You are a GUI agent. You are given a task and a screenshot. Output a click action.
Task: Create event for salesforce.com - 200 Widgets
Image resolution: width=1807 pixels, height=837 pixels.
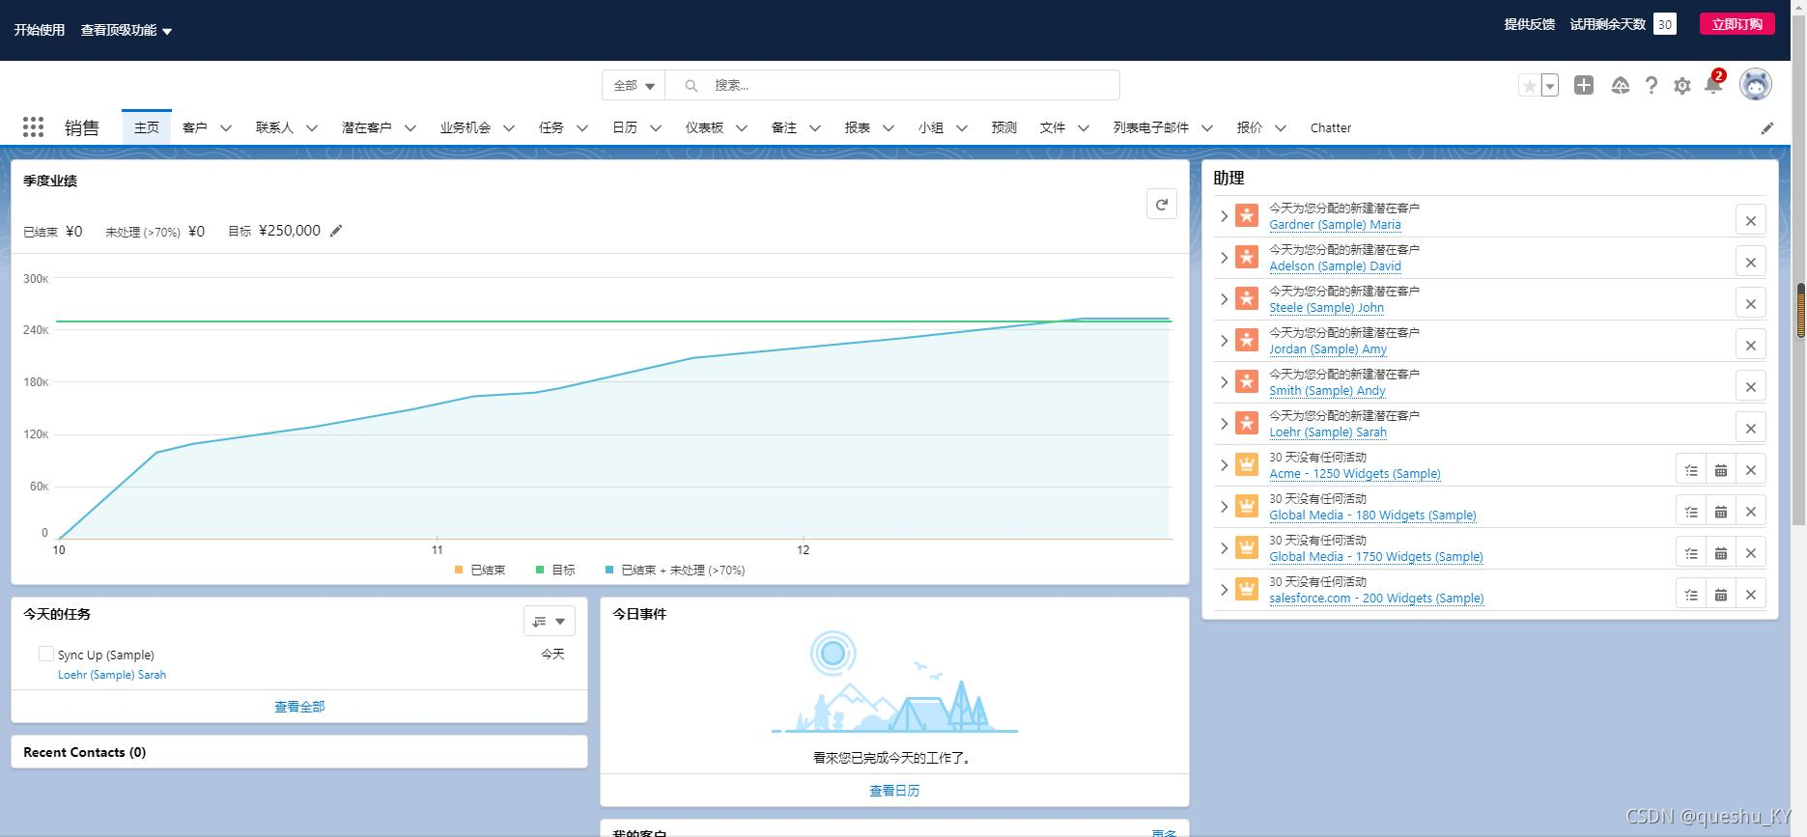1721,594
